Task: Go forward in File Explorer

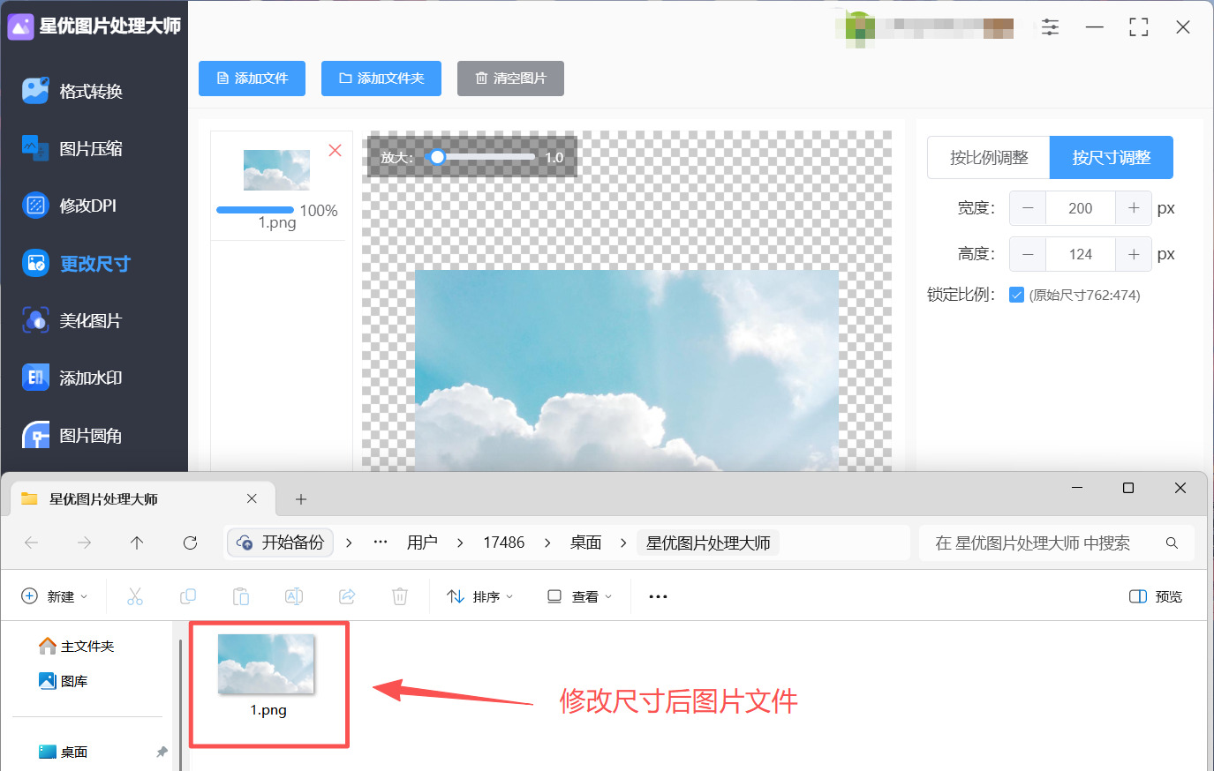Action: pyautogui.click(x=84, y=543)
